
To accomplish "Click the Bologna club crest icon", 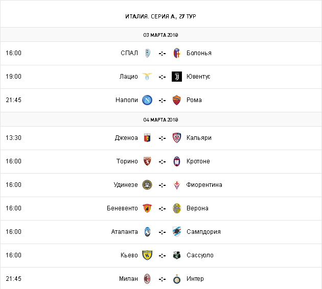I will tap(177, 53).
